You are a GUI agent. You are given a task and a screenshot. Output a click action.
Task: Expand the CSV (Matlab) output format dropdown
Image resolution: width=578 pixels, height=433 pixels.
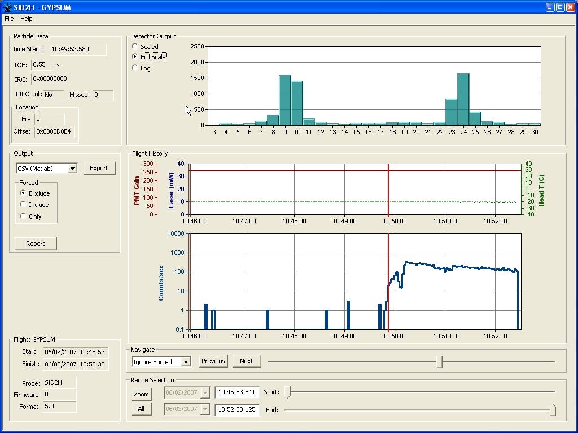coord(72,168)
